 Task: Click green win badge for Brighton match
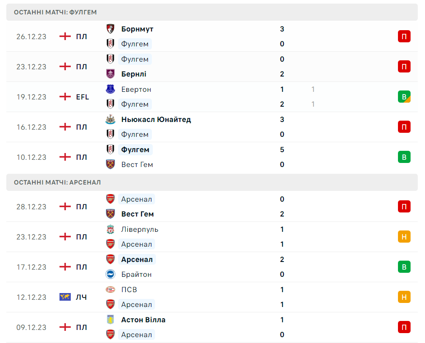point(404,267)
